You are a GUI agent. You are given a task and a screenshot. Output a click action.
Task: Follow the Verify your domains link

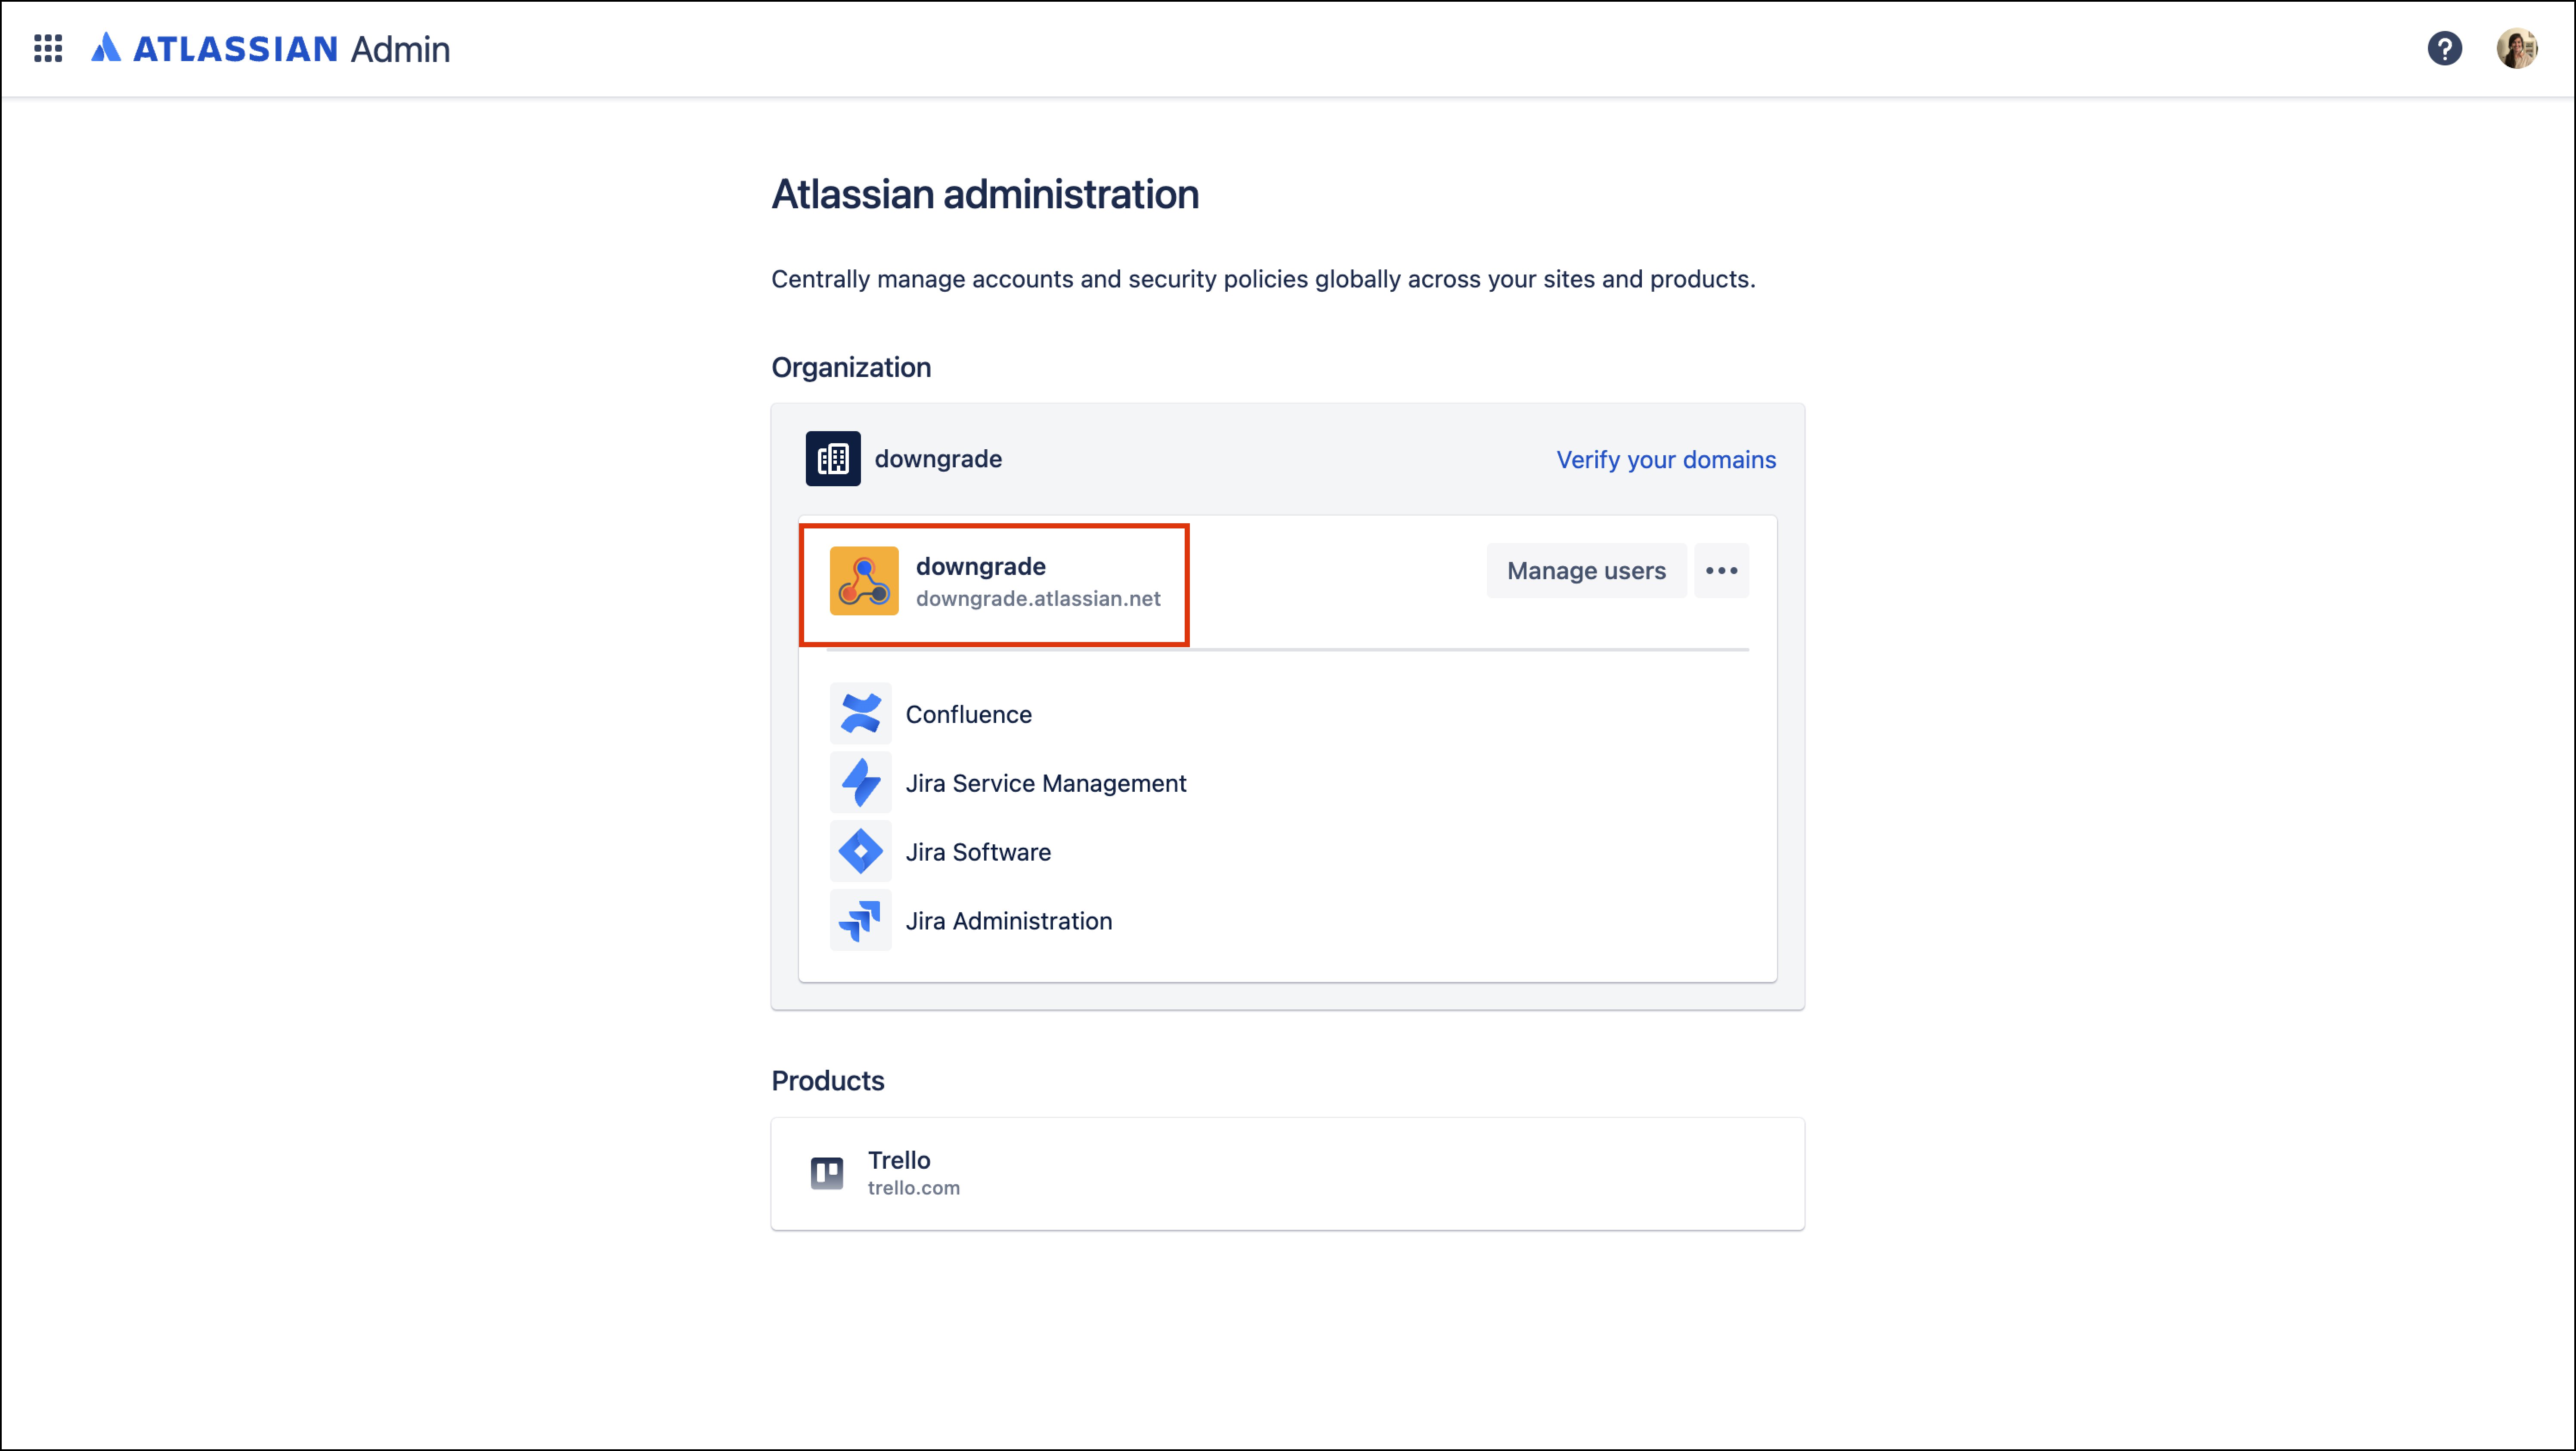pyautogui.click(x=1666, y=460)
